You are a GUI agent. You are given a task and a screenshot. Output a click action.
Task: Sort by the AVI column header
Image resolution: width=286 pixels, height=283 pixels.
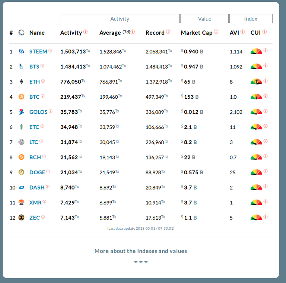(234, 33)
